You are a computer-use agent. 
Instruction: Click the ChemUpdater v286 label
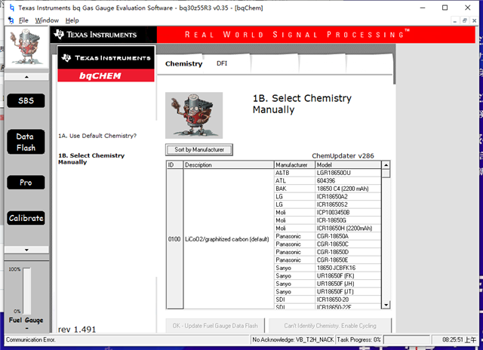click(343, 155)
